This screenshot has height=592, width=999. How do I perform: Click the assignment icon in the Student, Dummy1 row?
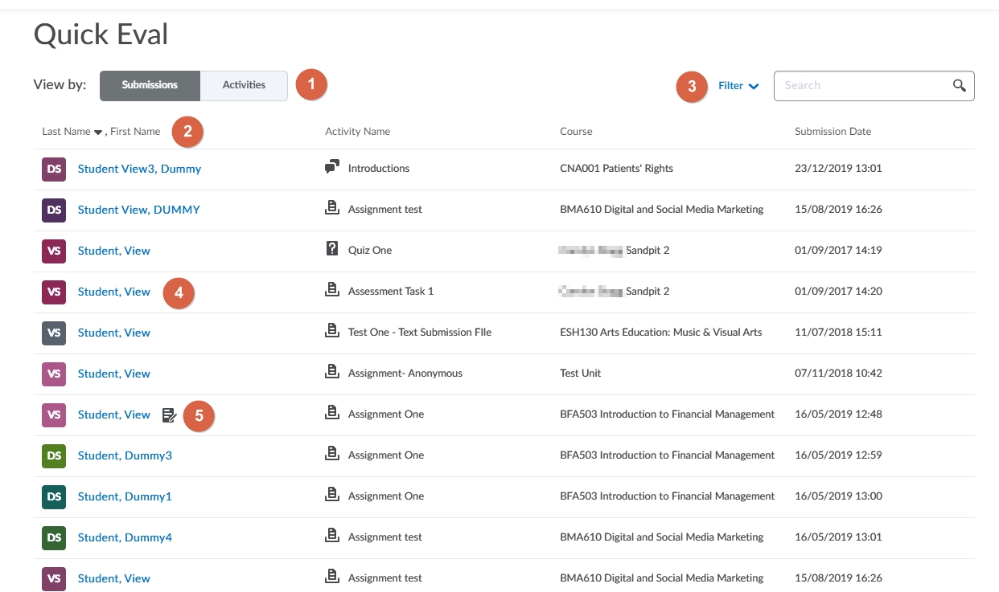pos(331,495)
